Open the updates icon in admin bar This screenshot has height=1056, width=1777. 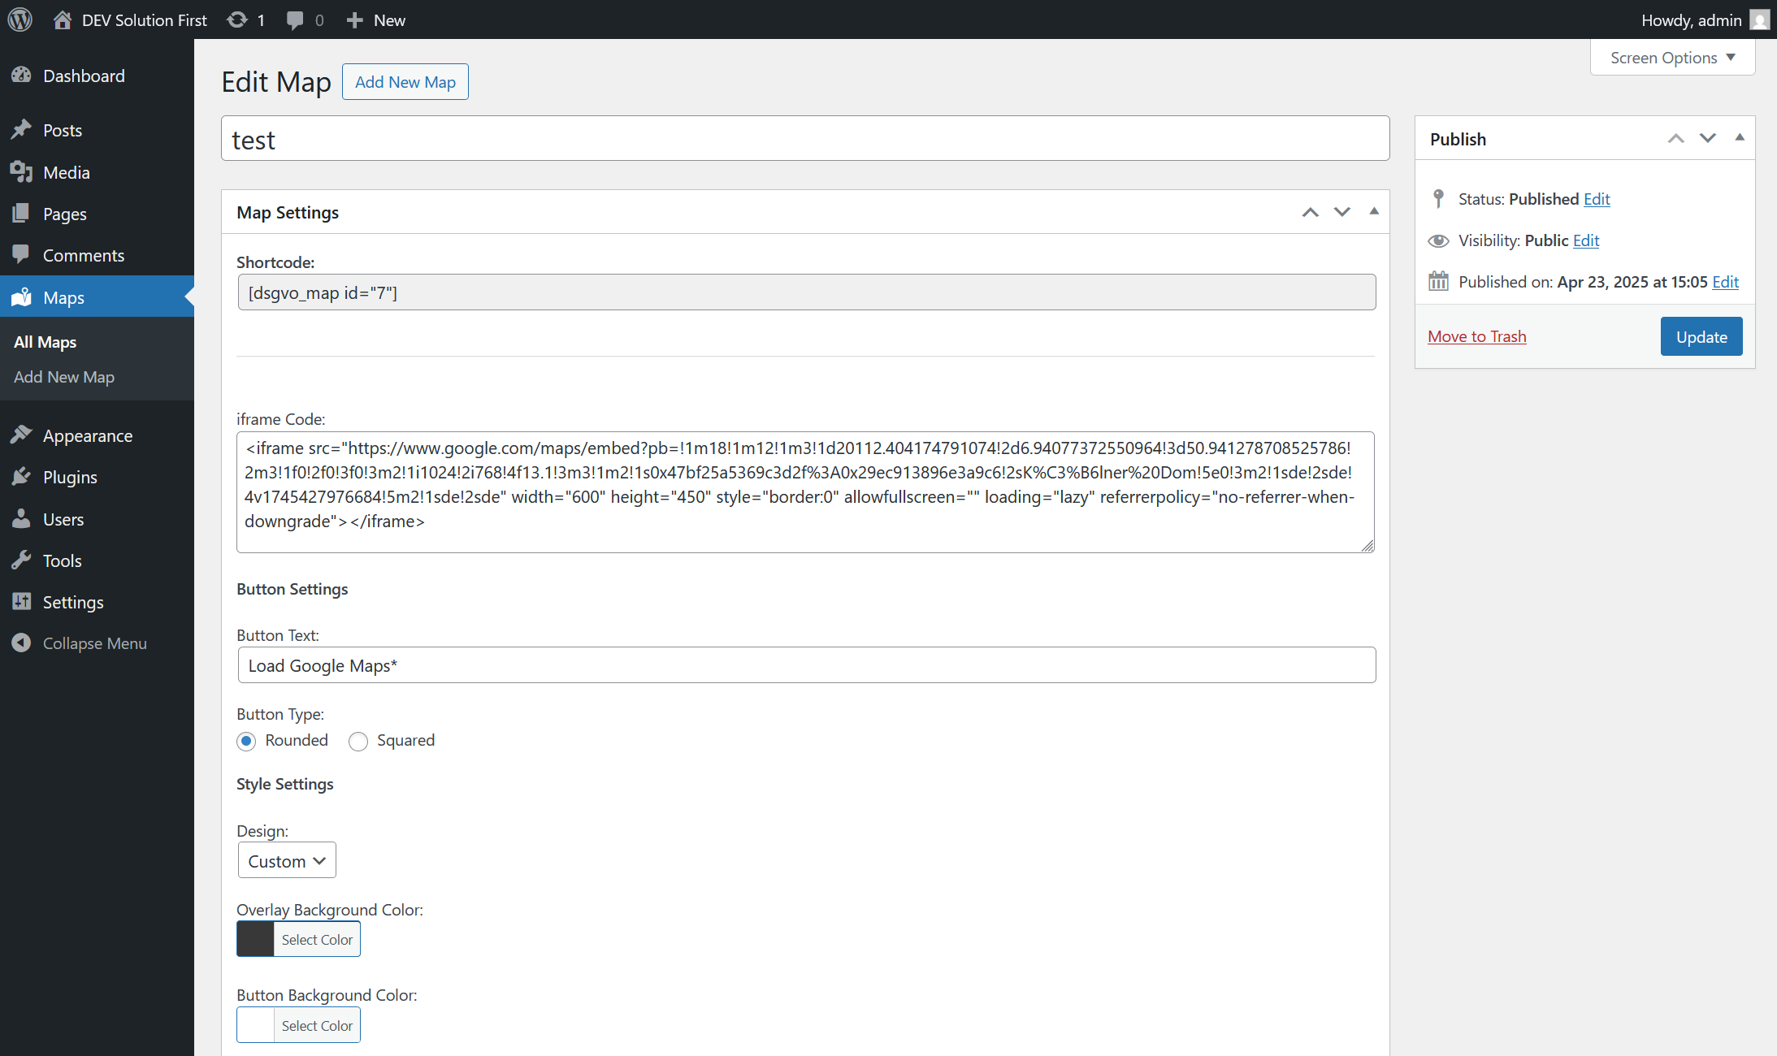pyautogui.click(x=237, y=19)
